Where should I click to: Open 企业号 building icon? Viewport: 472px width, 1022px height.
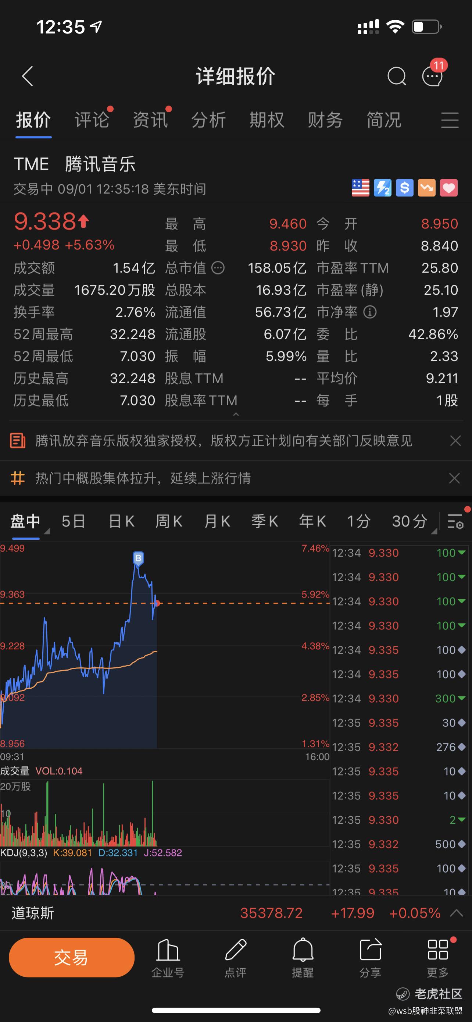(168, 958)
